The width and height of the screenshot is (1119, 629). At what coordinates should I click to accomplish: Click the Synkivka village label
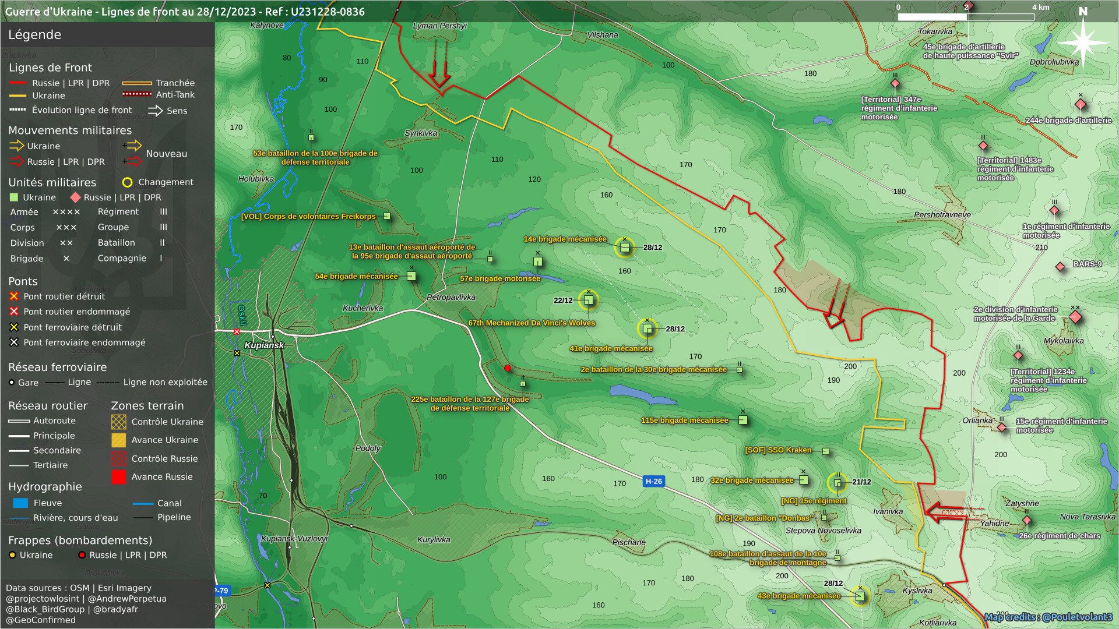421,133
